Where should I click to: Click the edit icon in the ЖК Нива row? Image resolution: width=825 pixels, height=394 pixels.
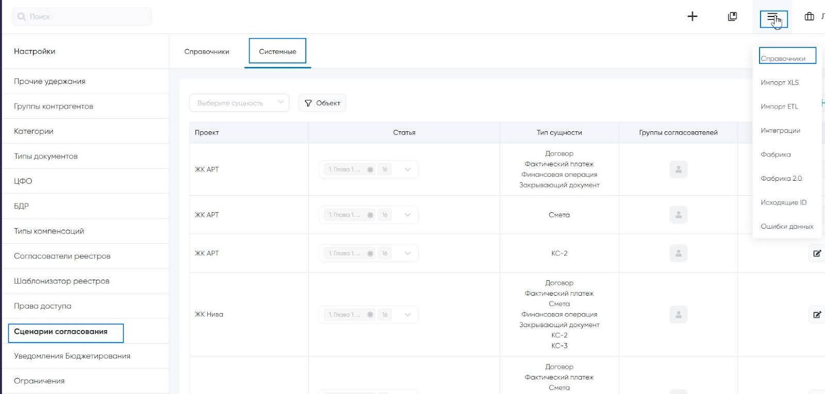(817, 315)
